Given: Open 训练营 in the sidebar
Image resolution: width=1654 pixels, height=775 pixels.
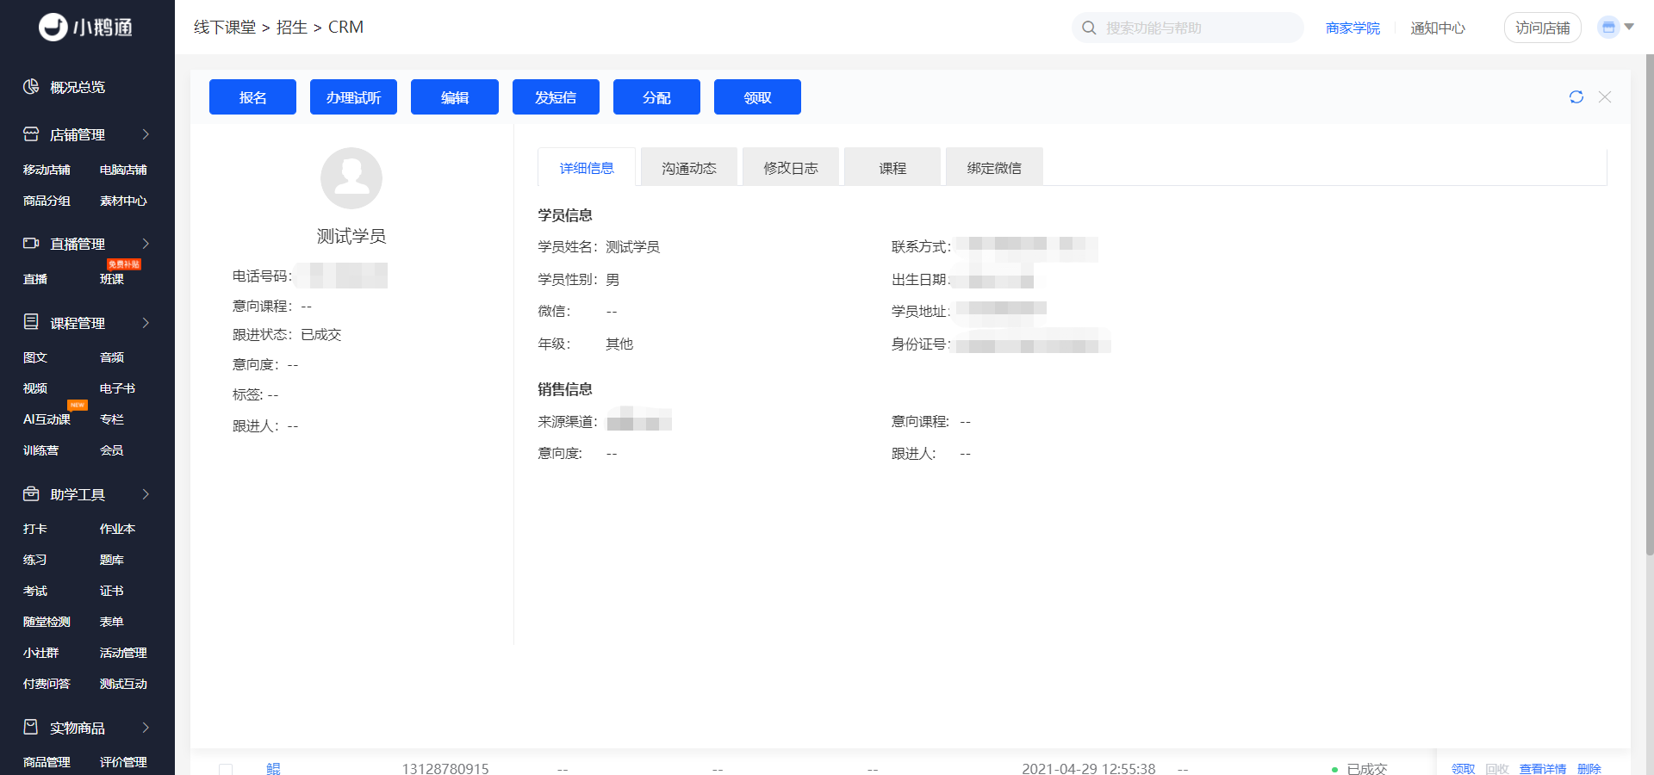Looking at the screenshot, I should [x=40, y=450].
